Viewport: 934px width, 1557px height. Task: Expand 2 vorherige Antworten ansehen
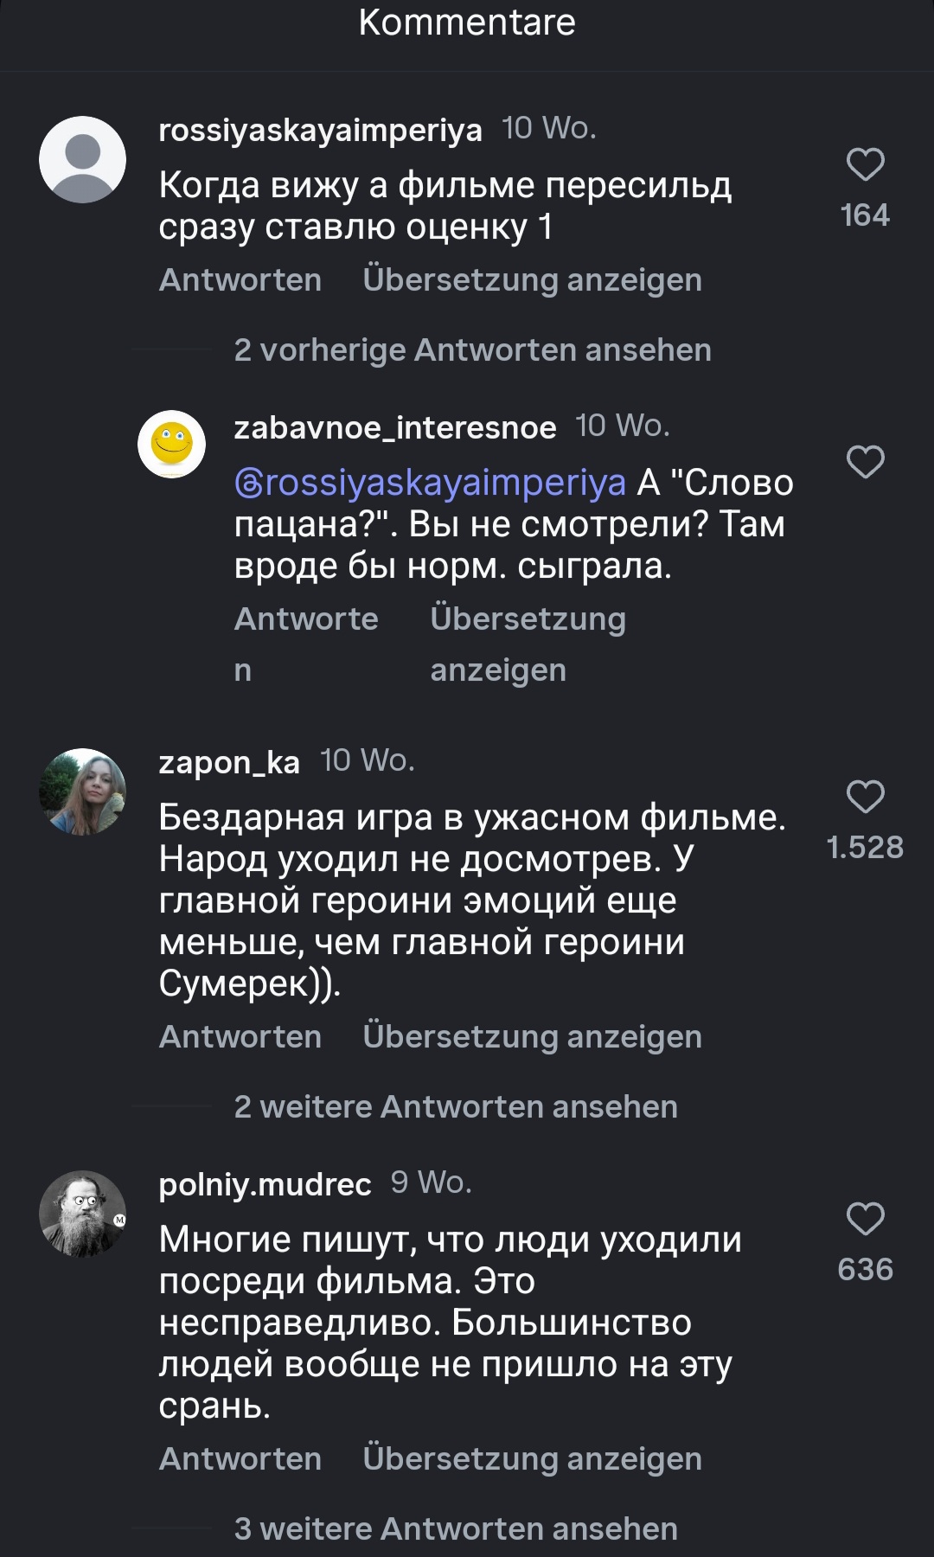click(x=472, y=350)
